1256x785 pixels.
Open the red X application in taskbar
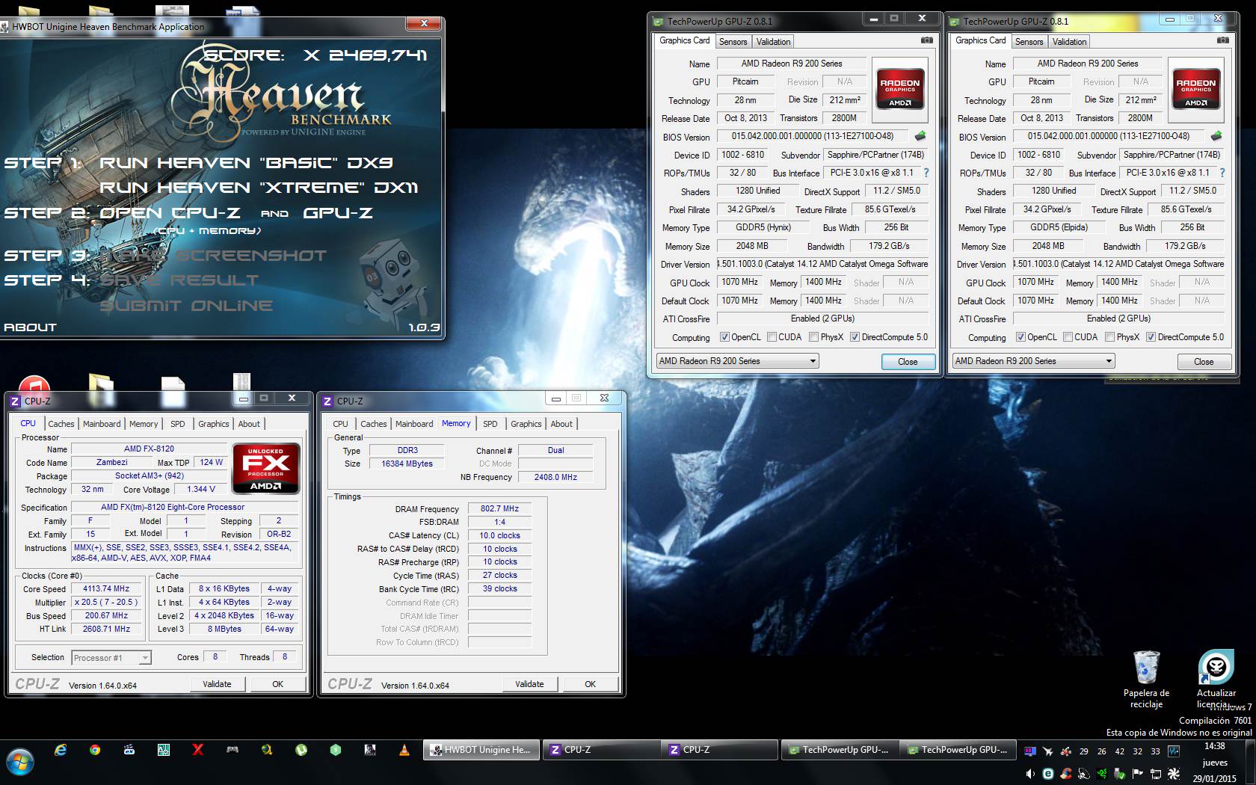(x=198, y=750)
